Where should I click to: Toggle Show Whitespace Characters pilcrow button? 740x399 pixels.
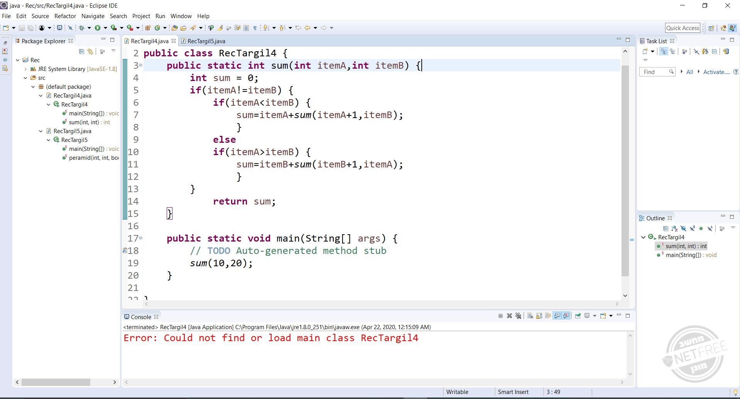(255, 28)
